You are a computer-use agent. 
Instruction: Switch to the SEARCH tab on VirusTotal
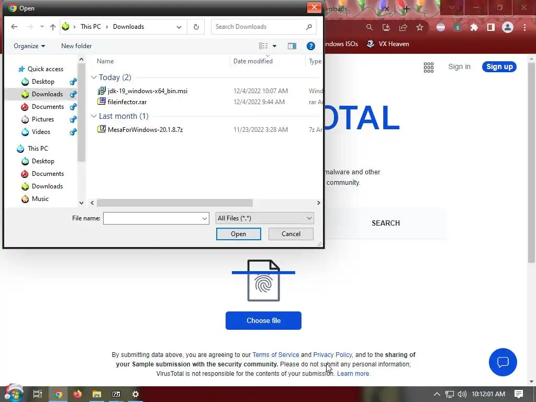coord(386,223)
